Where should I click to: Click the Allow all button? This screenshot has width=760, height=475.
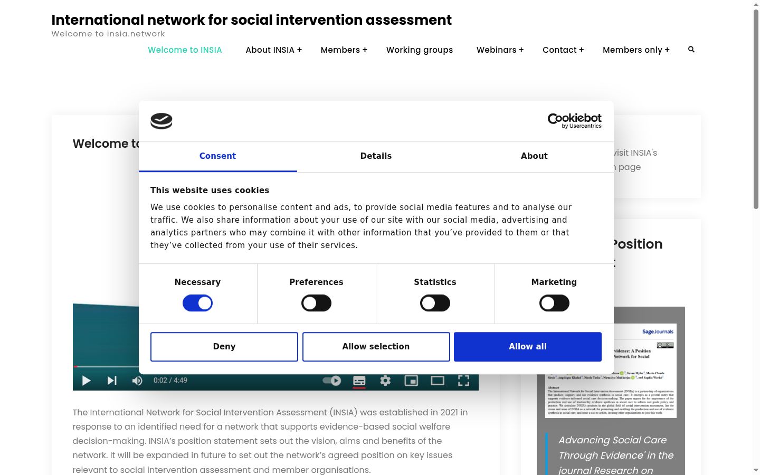point(528,347)
